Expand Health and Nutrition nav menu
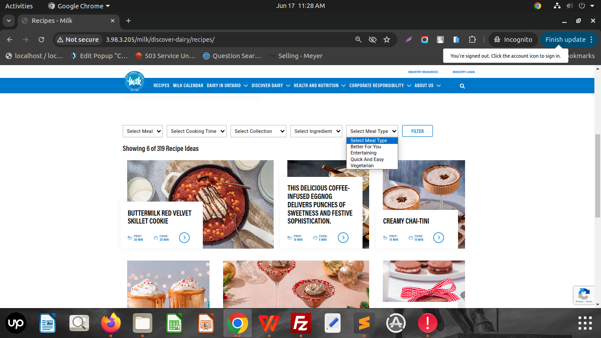 319,86
